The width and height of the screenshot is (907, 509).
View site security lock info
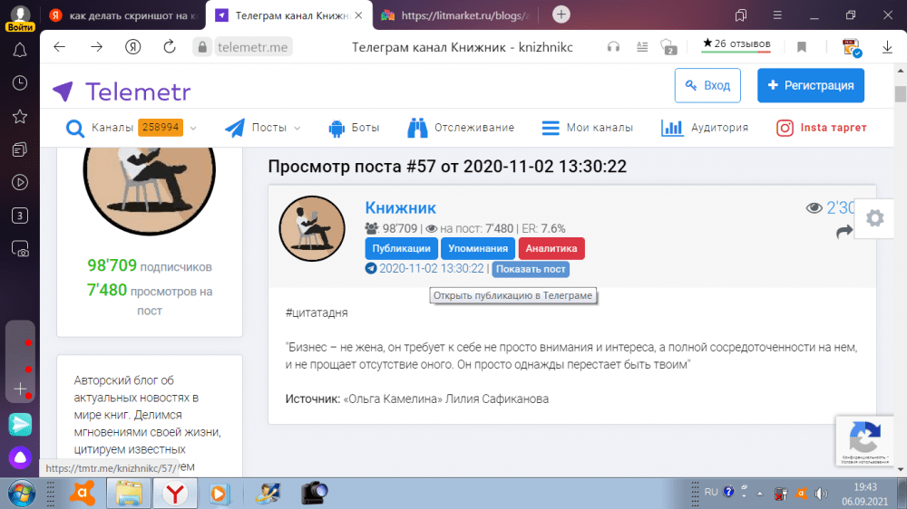point(202,47)
